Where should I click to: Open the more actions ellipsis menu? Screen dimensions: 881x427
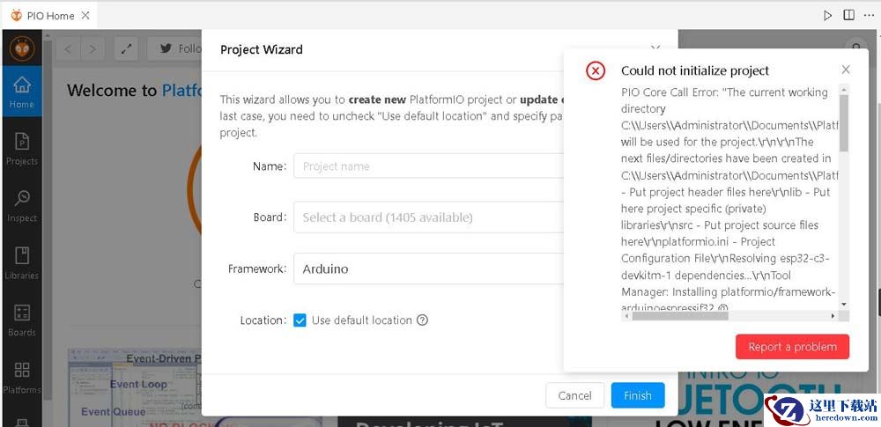click(869, 15)
